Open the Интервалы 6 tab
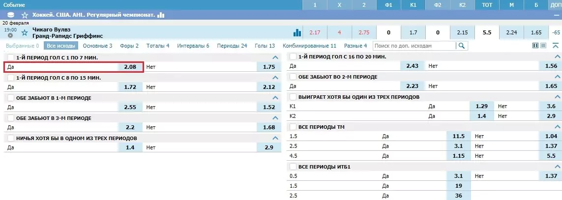Image resolution: width=562 pixels, height=200 pixels. click(x=193, y=46)
